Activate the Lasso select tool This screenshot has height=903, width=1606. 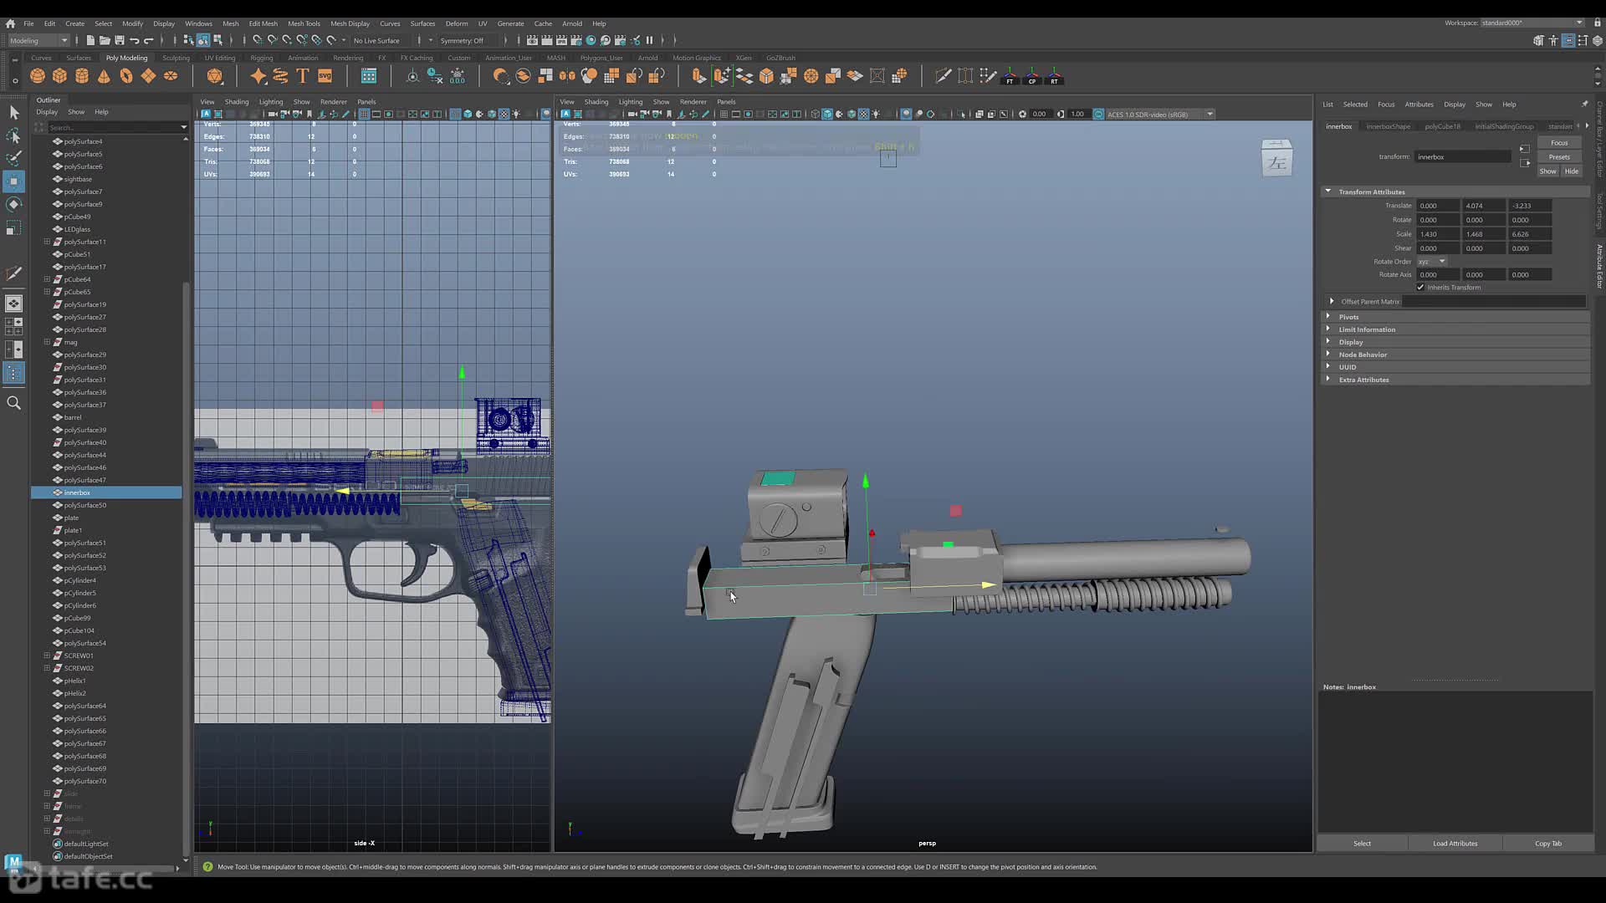coord(14,135)
